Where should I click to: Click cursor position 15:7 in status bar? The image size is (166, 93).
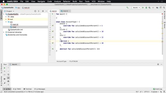(137, 92)
